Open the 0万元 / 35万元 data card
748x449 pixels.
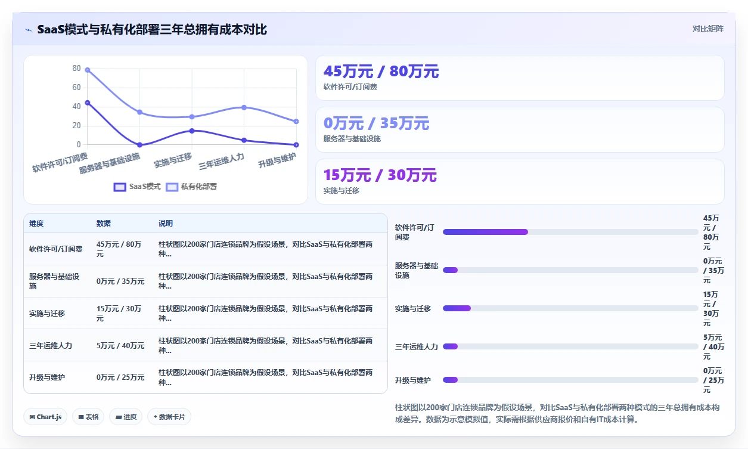click(x=520, y=129)
